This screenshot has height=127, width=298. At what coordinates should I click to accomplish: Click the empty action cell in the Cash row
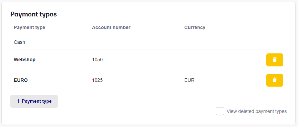click(x=275, y=42)
